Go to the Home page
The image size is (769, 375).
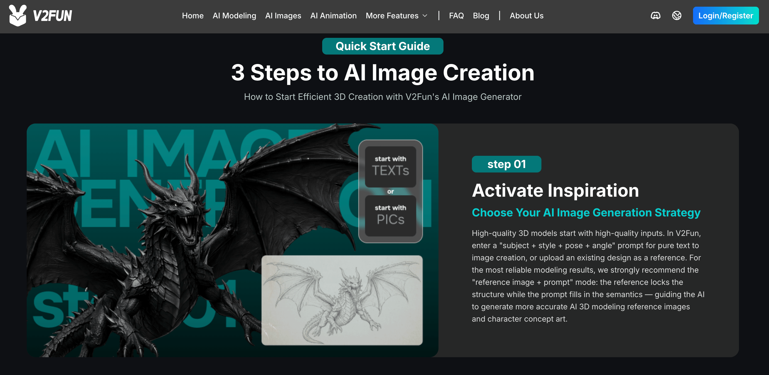(x=193, y=16)
